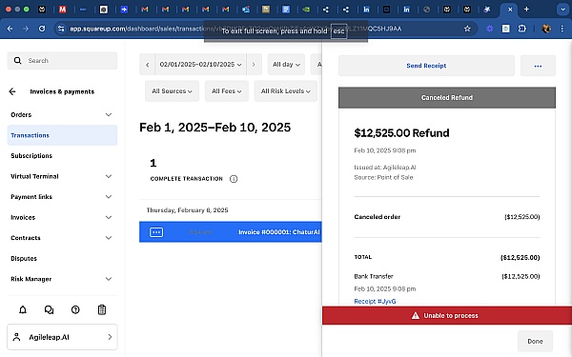Viewport: 572px width, 357px height.
Task: Open the All Sources filter dropdown
Action: (173, 91)
